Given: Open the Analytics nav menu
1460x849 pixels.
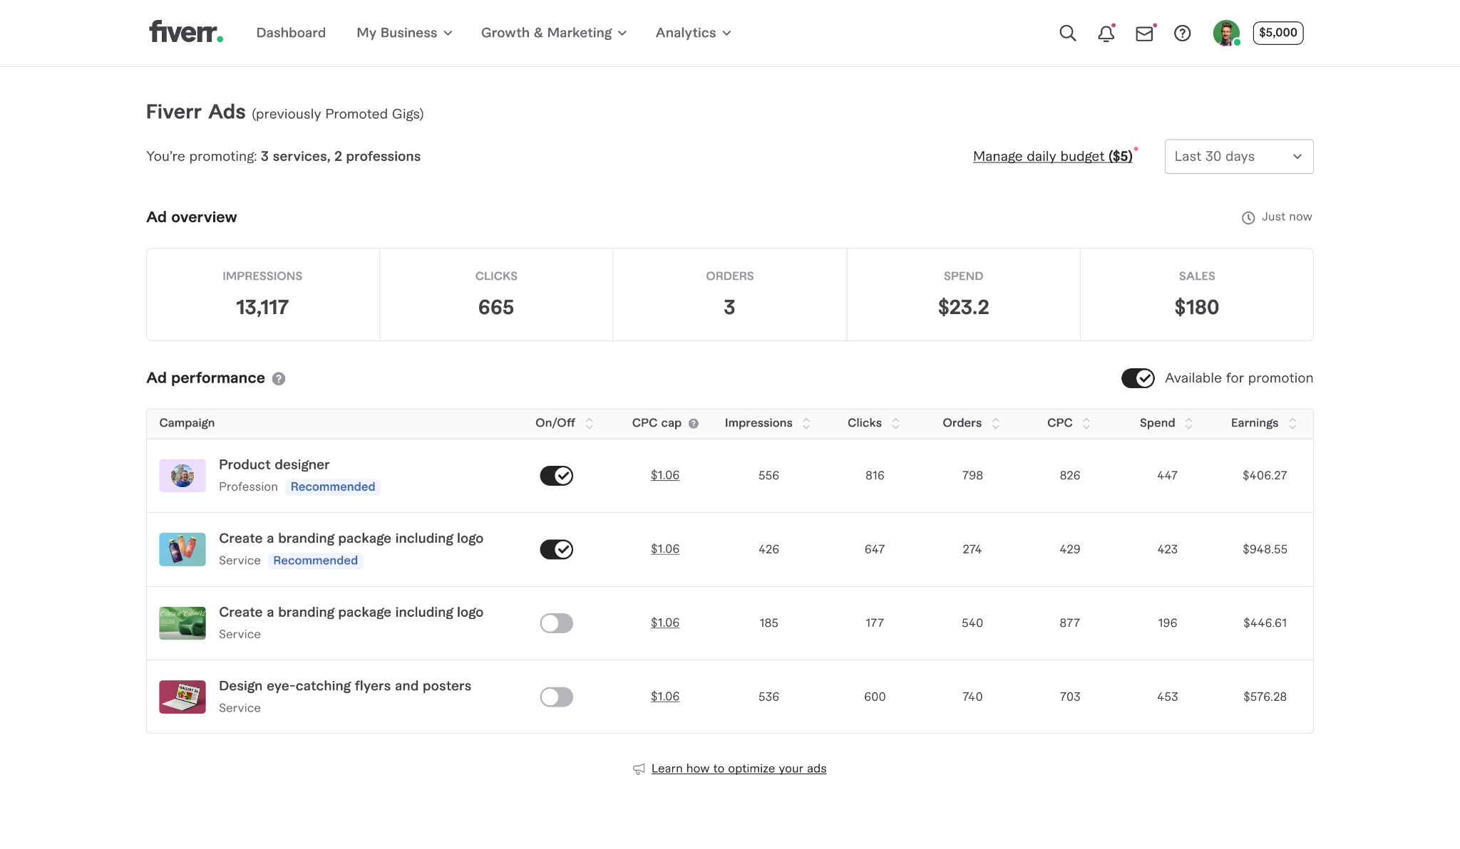Looking at the screenshot, I should coord(693,33).
